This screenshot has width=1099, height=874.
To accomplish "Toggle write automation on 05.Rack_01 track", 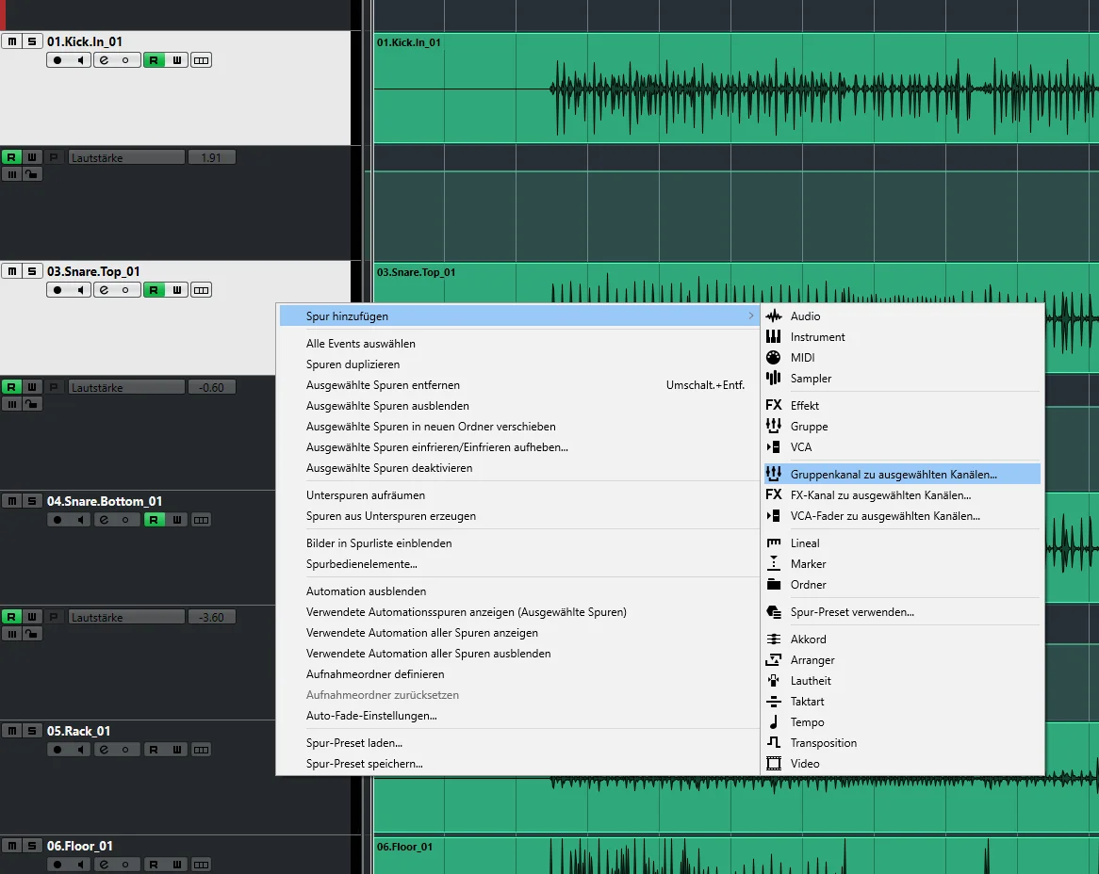I will pos(176,750).
